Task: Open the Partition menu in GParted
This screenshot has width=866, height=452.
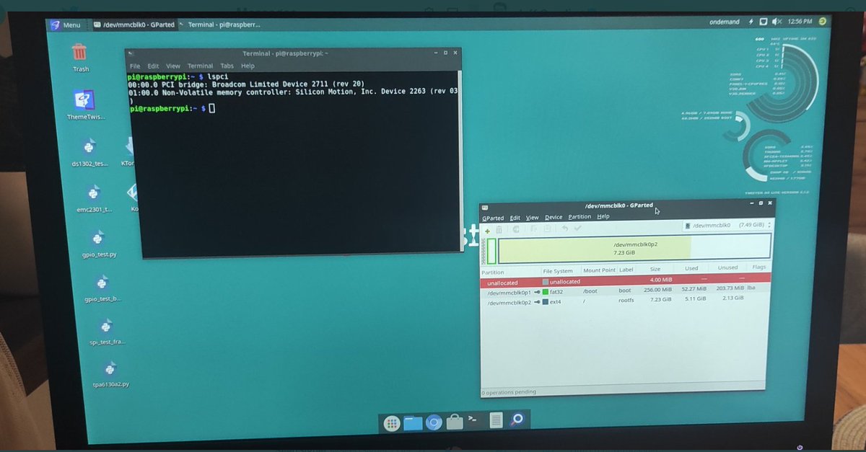Action: (579, 216)
